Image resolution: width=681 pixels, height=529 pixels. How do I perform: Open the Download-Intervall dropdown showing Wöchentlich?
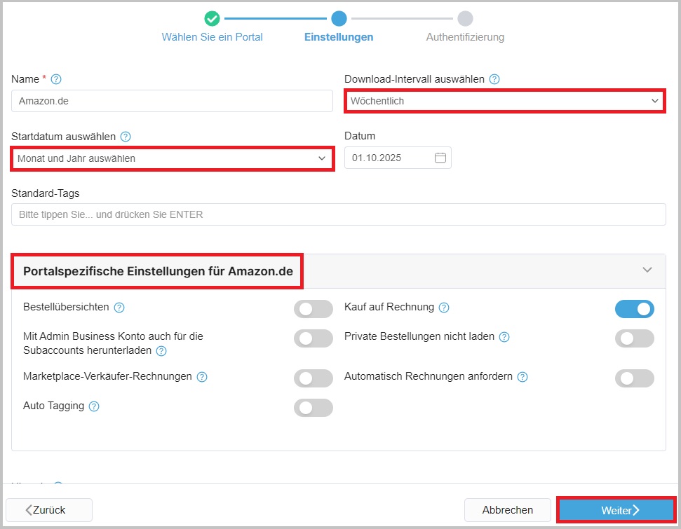[x=505, y=101]
